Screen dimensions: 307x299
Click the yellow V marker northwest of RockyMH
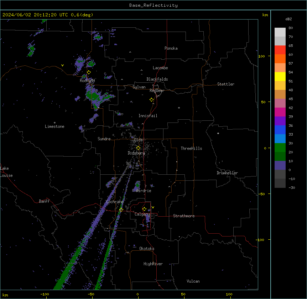point(62,65)
